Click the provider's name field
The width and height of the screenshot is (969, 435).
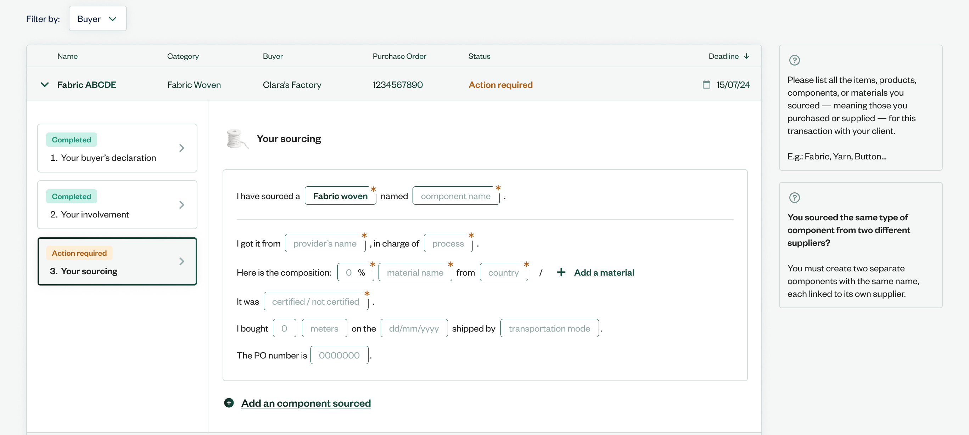pos(325,243)
